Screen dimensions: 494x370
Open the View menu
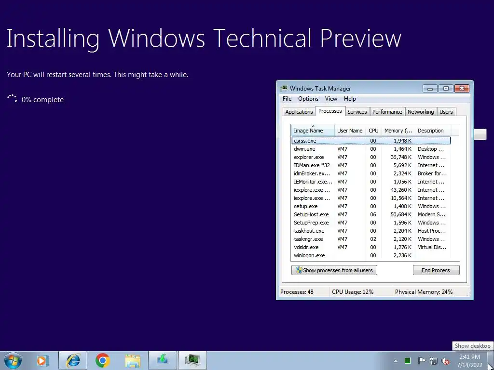point(331,99)
